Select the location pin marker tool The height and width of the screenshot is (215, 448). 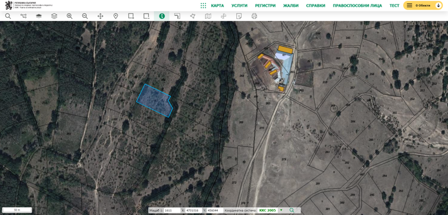tap(116, 16)
